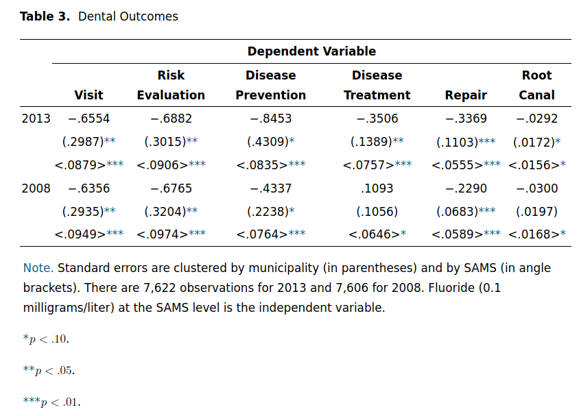Click the Table 3. title label
Screen dimensions: 579x416
coord(45,16)
